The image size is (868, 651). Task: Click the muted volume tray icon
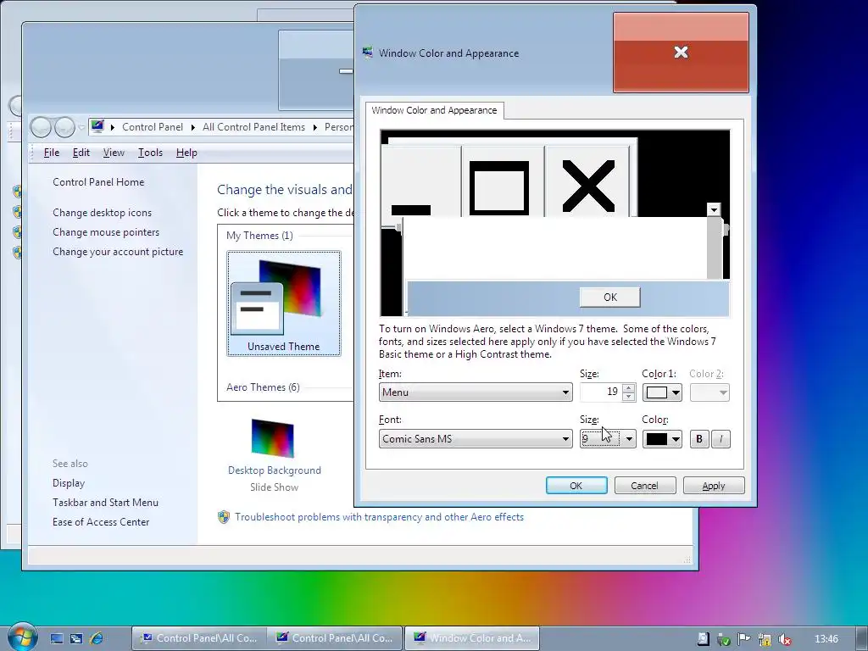784,639
